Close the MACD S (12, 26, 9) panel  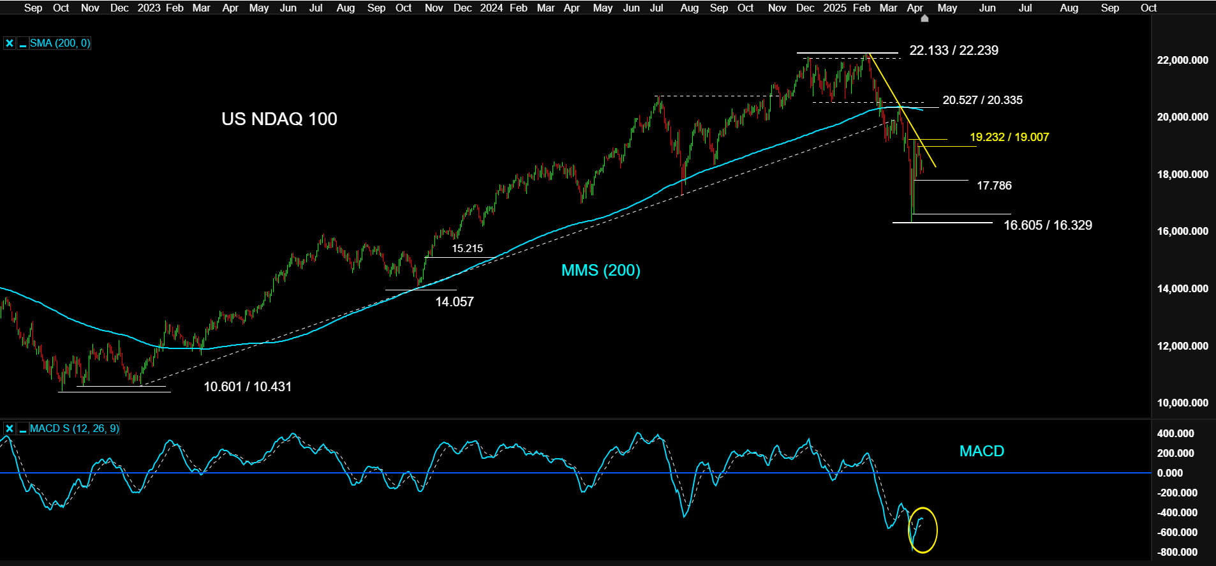tap(9, 429)
